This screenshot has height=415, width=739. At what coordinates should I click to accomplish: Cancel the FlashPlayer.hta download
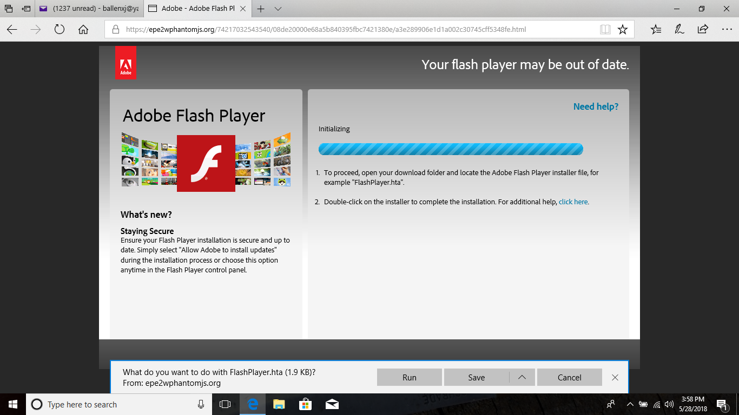569,377
